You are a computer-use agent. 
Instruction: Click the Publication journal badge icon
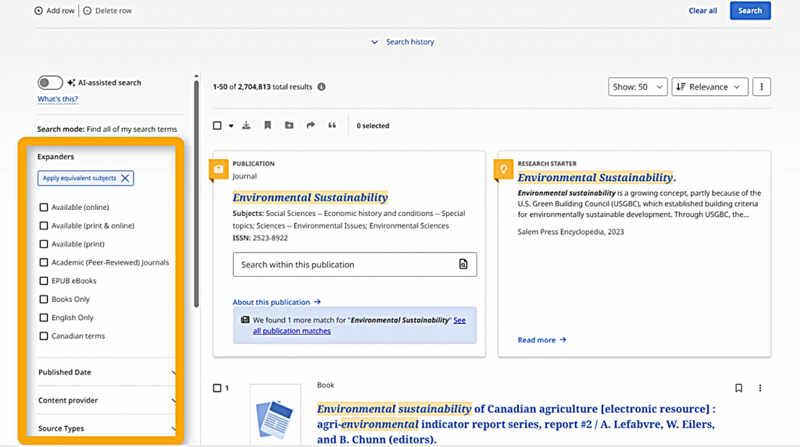tap(219, 170)
